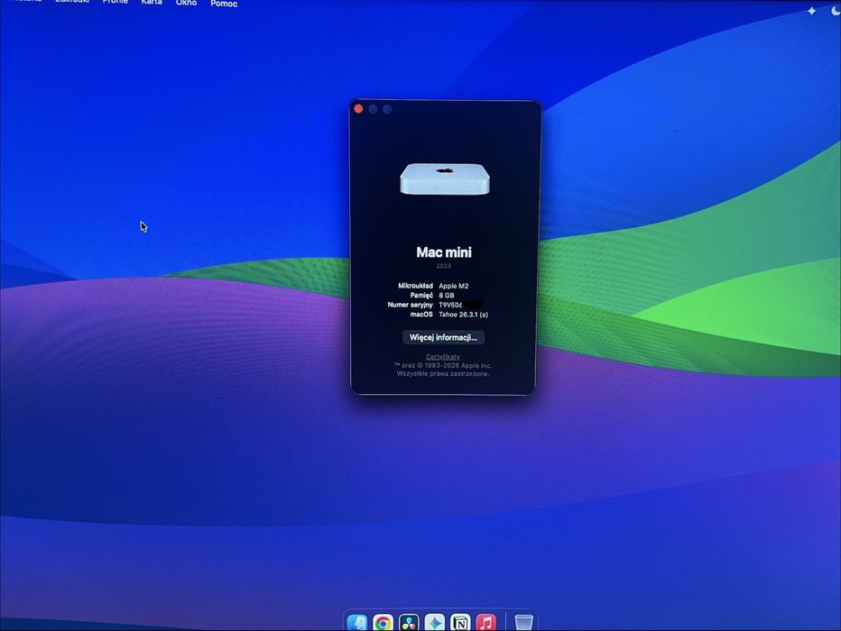Screen dimensions: 841x631
Task: Open the Karta menu
Action: coord(152,3)
